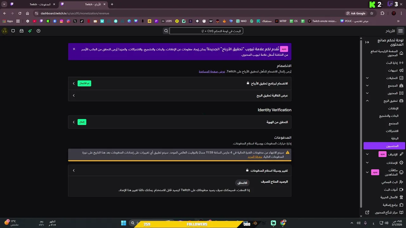Viewport: 406px width, 228px height.
Task: Open the WAD bookmark
Action: (241, 21)
